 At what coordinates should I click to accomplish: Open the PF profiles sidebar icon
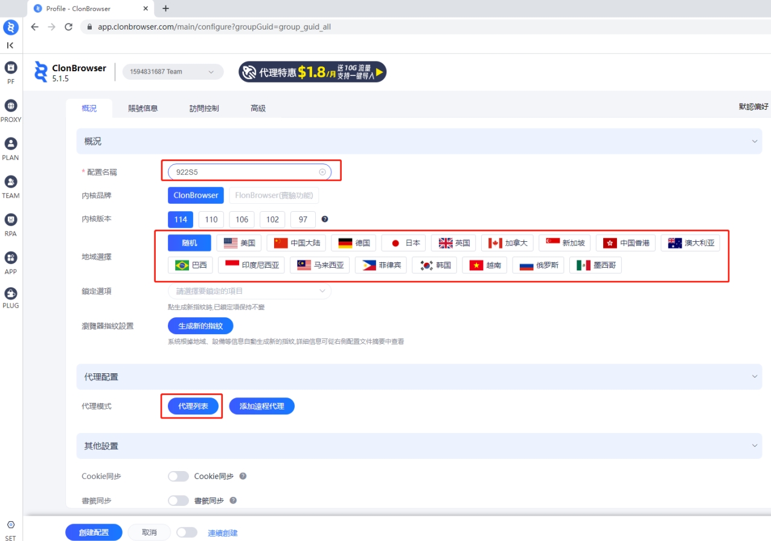click(x=11, y=68)
